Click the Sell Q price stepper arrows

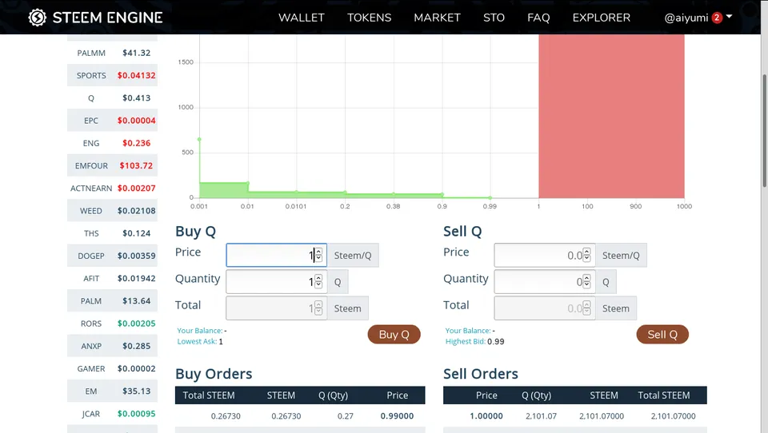(x=586, y=255)
